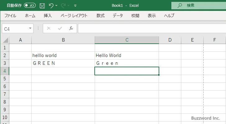Select row 2 header

(x=5, y=55)
